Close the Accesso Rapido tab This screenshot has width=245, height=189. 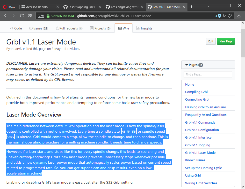pyautogui.click(x=57, y=7)
